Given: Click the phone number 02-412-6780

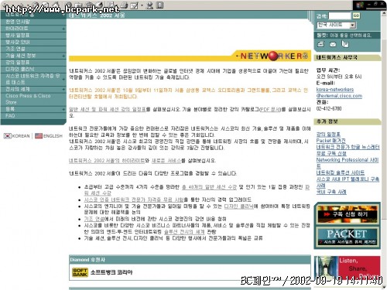Looking at the screenshot, I should (x=329, y=108).
